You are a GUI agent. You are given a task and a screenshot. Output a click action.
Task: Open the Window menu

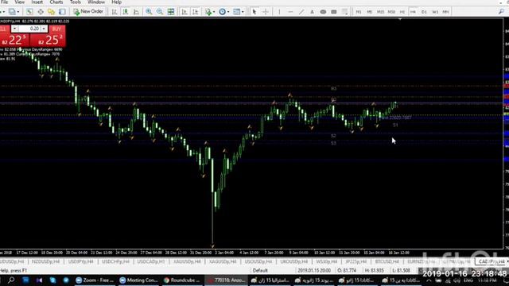pos(96,2)
